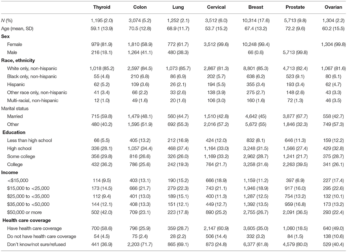Viewport: 347px width, 252px height.
Task: Click Prostate don't know value 4,579 (80.0)
Action: pyautogui.click(x=295, y=244)
